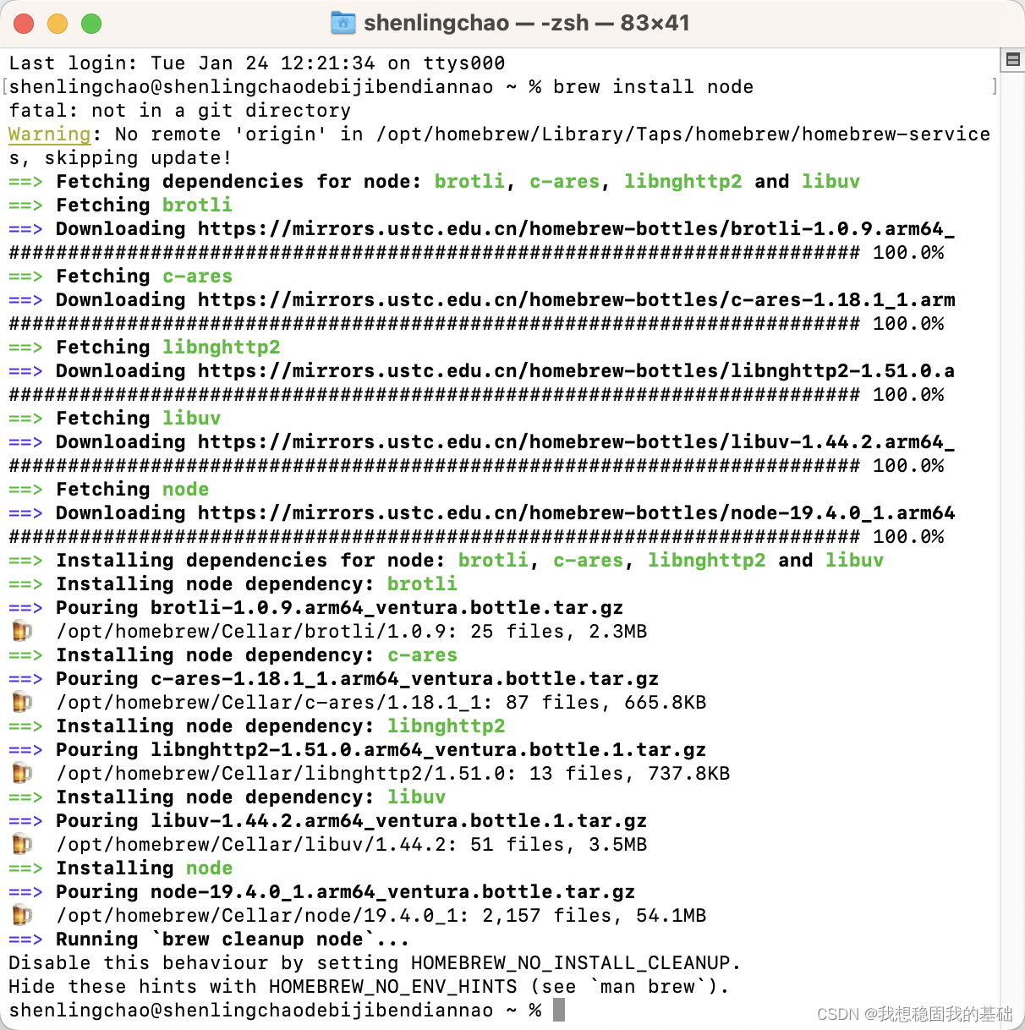This screenshot has height=1030, width=1025.
Task: Click the green zoom window button
Action: click(x=91, y=24)
